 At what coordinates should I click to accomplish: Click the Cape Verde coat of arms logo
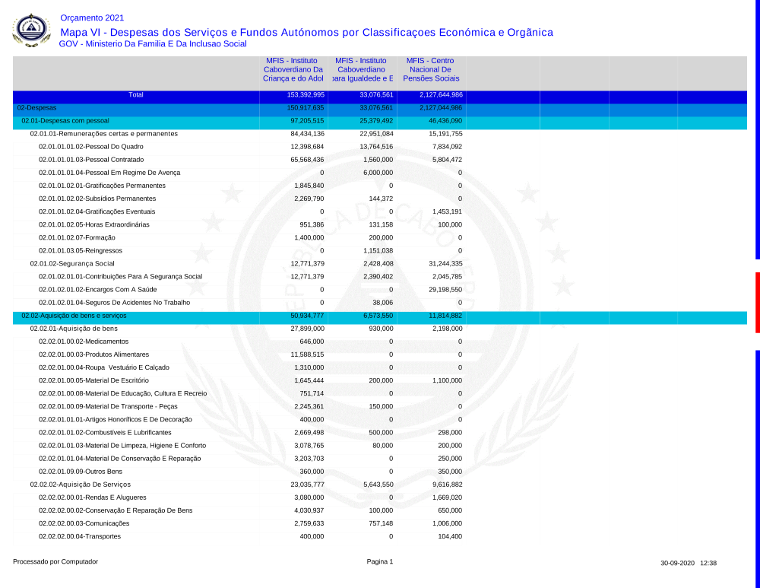(31, 30)
